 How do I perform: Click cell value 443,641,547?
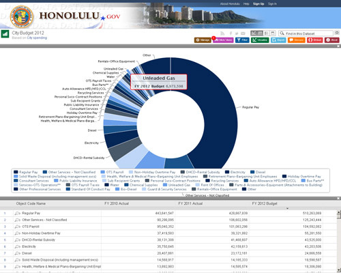164,214
